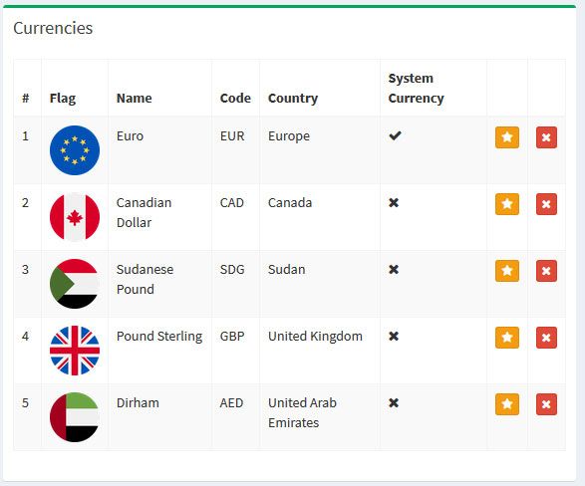Delete the Sudanese Pound currency
The image size is (585, 486).
coord(546,271)
